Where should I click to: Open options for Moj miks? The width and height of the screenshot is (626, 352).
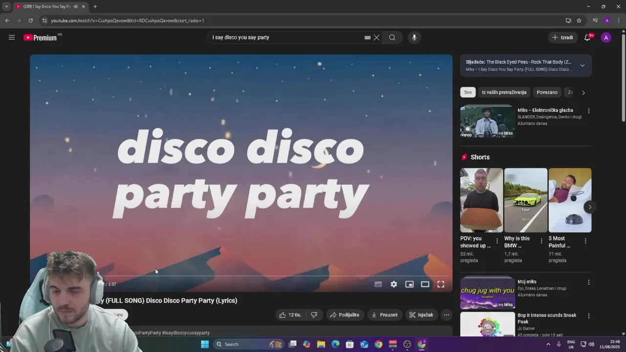click(589, 282)
